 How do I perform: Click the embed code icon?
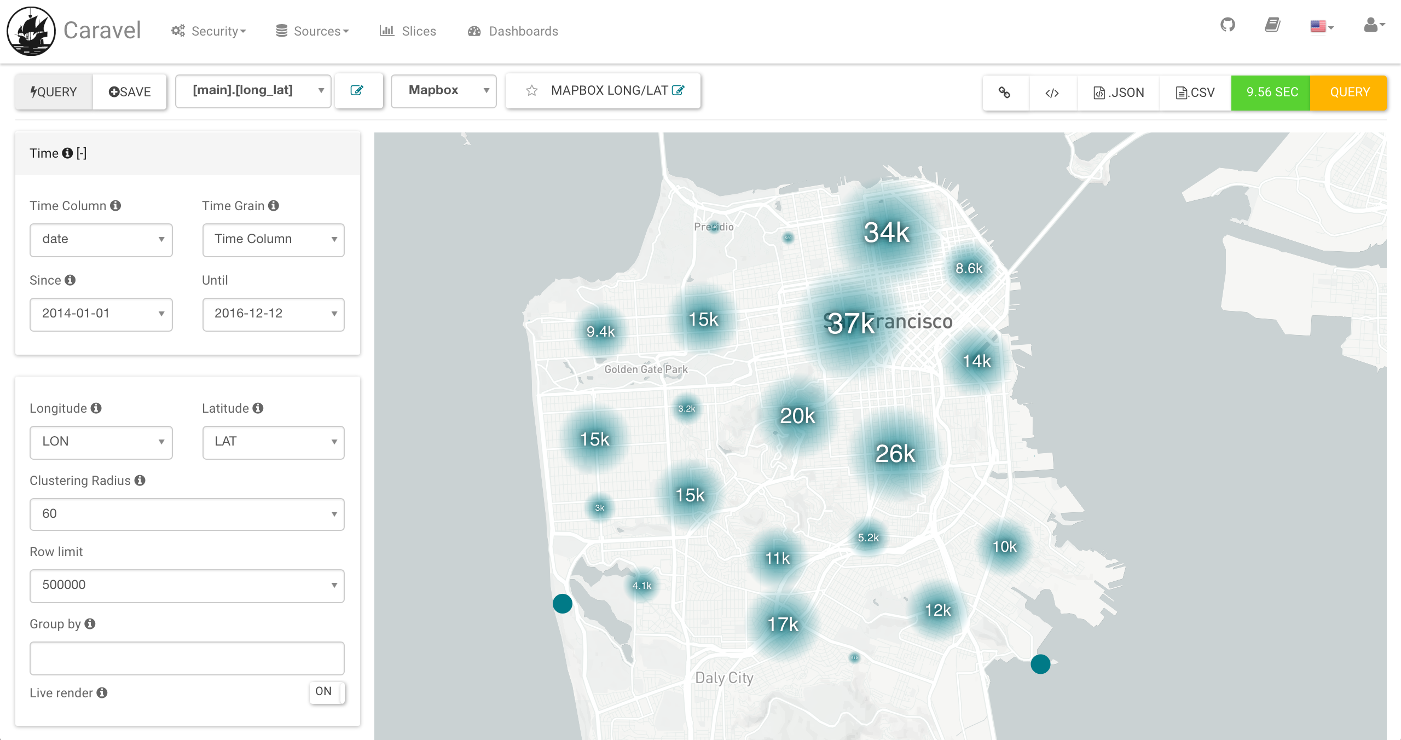[x=1052, y=93]
